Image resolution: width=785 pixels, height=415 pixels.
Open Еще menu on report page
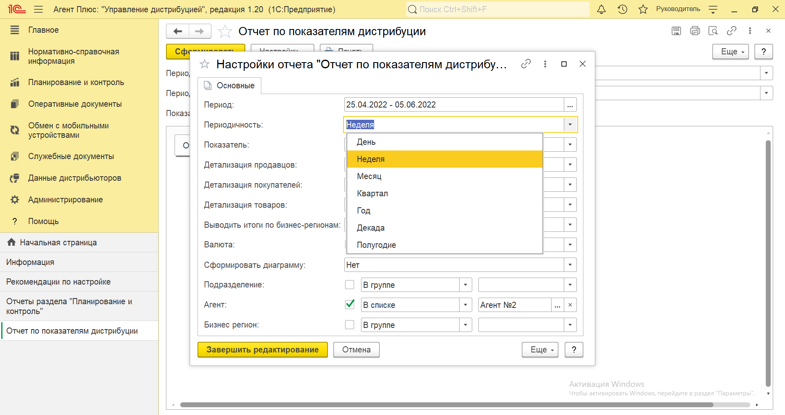[x=731, y=52]
